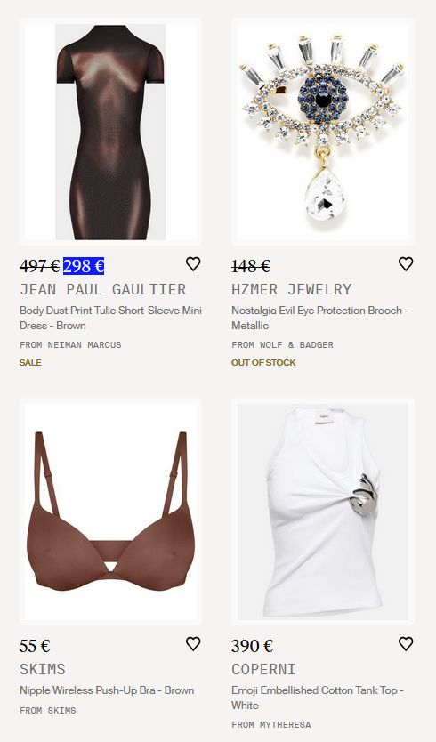Open Nostalgia Evil Eye Protection Brooch title
This screenshot has width=436, height=742.
pos(320,318)
